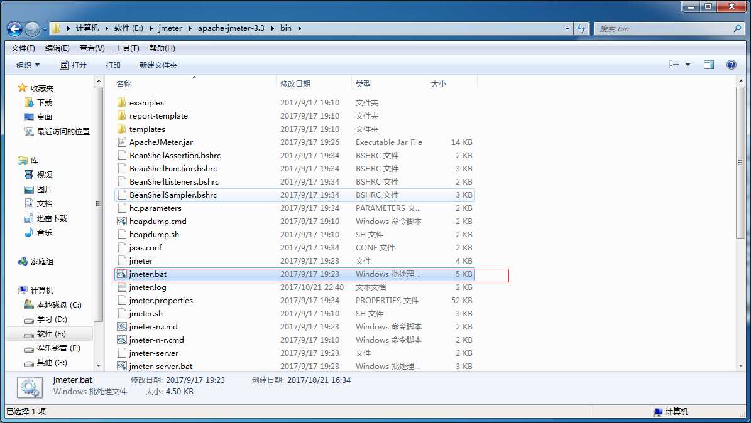Open drive 软件 (E:) in sidebar

coord(52,333)
